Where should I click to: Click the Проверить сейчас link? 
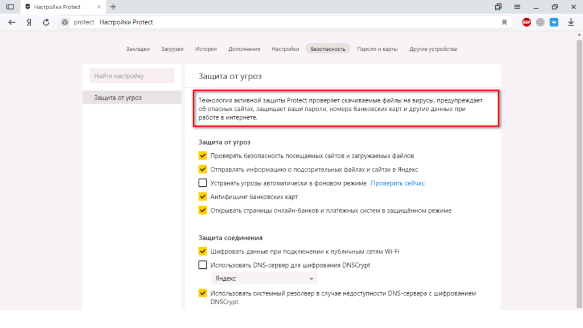(x=397, y=183)
